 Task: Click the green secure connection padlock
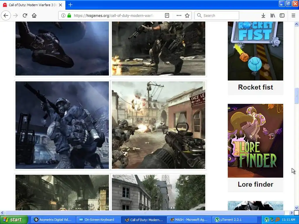69,15
